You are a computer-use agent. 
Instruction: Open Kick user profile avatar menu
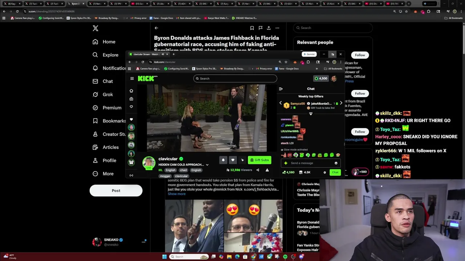pyautogui.click(x=334, y=78)
